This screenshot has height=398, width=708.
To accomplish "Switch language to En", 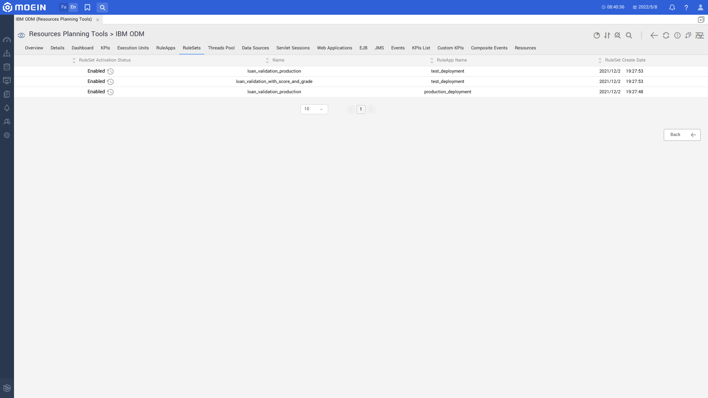I will (73, 7).
